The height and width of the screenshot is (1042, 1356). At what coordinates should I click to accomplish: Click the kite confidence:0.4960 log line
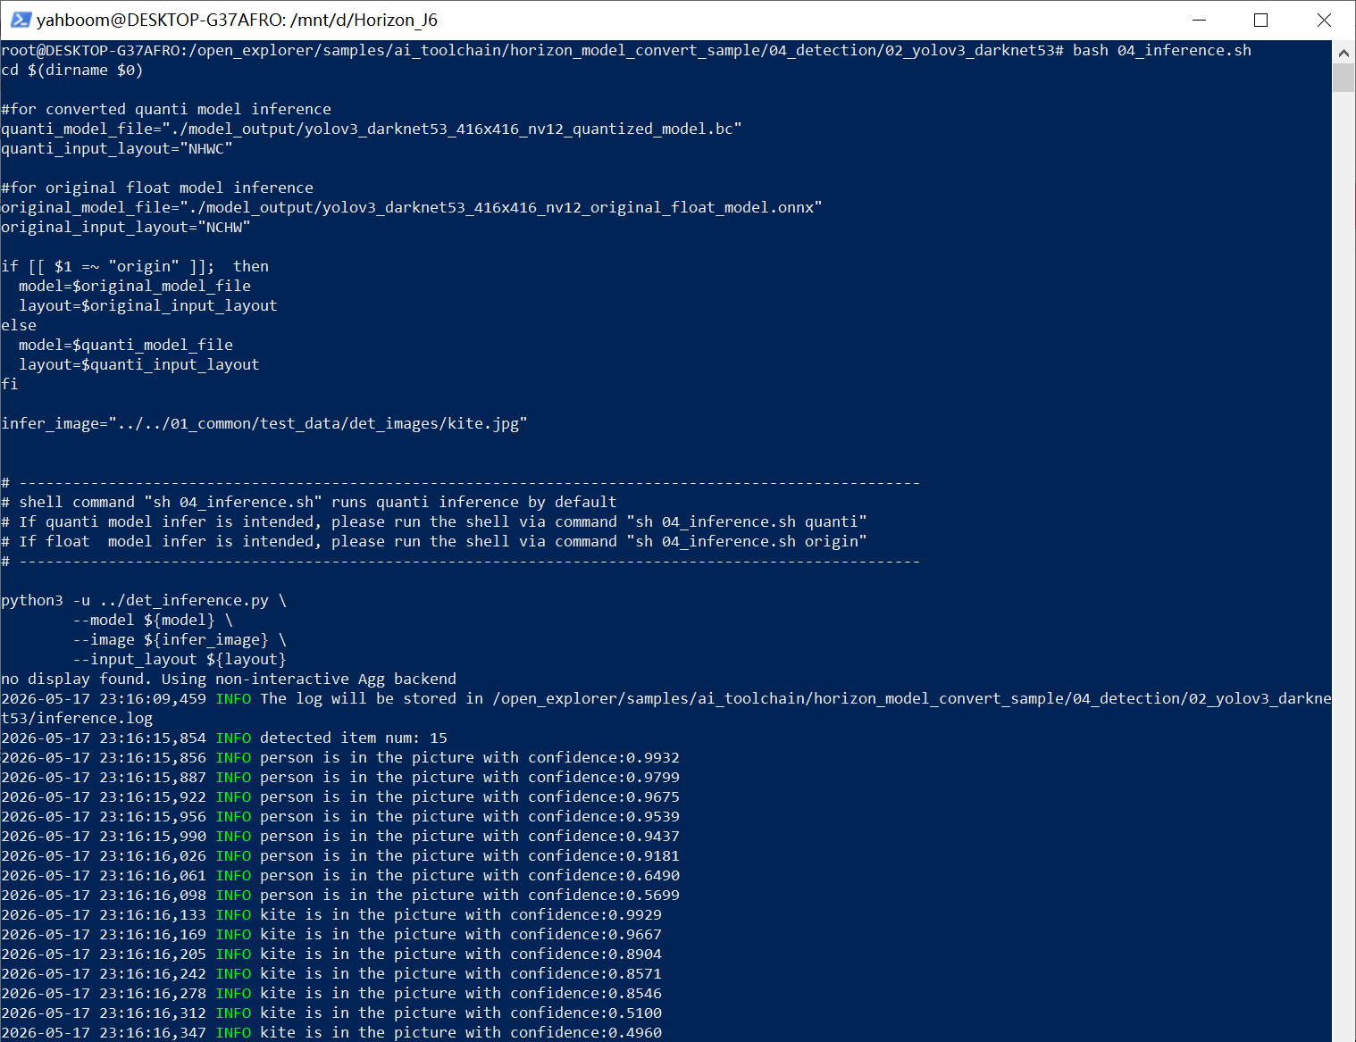[x=331, y=1032]
